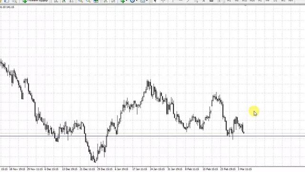Click the '141.10 141.15' price text
The width and height of the screenshot is (305, 172).
click(7, 7)
